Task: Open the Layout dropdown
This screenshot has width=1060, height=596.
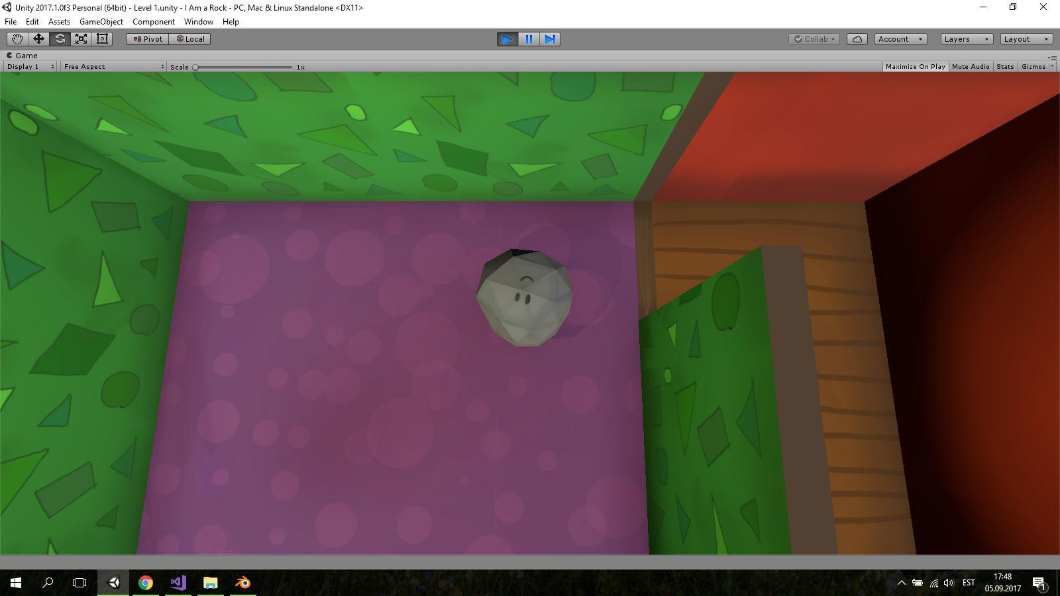Action: (x=1026, y=39)
